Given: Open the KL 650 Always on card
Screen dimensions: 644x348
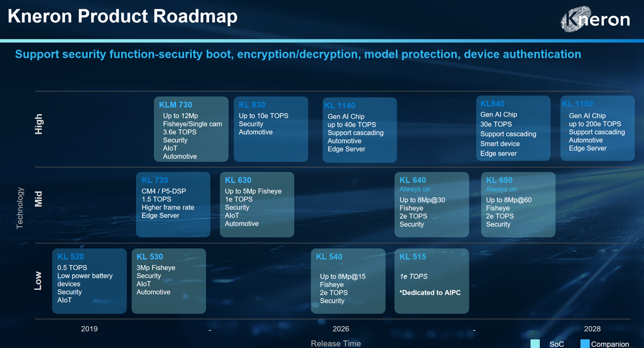Looking at the screenshot, I should 518,204.
